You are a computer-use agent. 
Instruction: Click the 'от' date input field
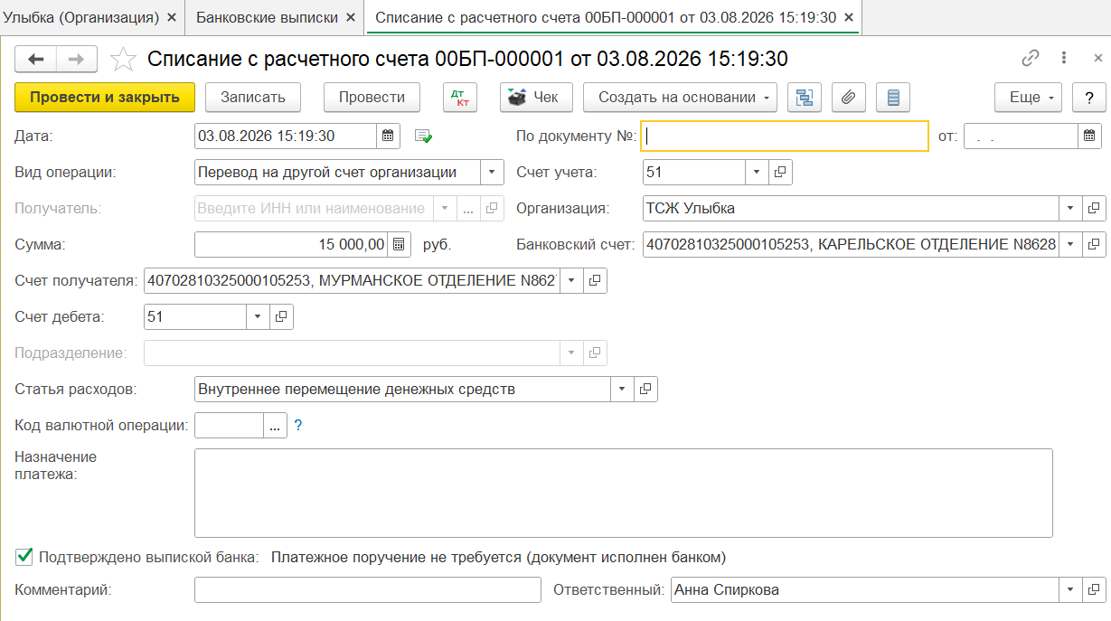1022,136
